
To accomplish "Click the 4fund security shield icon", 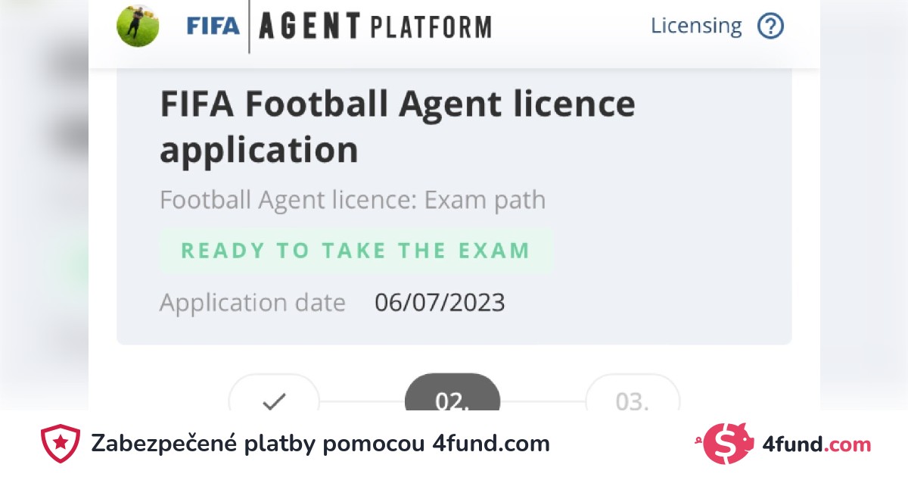I will (61, 444).
